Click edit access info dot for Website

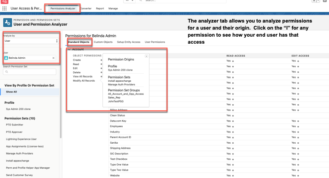(x=298, y=176)
